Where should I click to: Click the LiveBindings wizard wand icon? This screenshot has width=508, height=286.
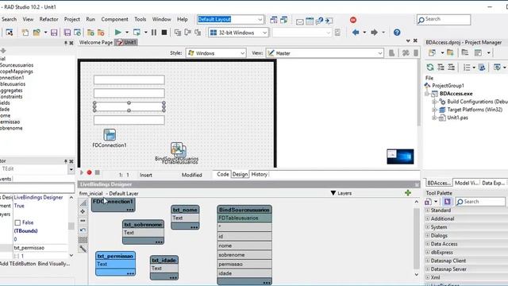83,249
